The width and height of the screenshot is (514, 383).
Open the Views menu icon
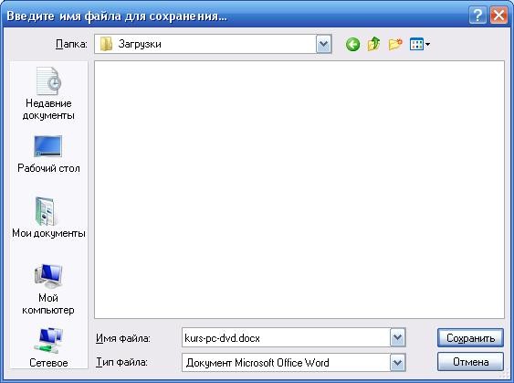[420, 44]
